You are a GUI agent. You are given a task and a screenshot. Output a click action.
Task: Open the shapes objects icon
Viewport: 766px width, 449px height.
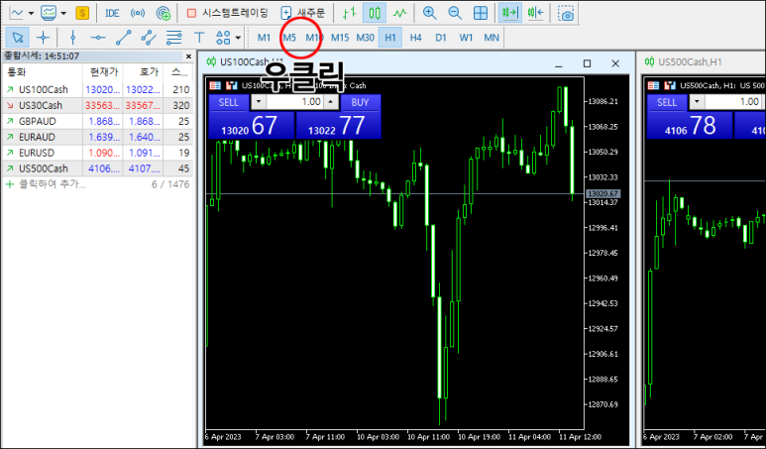pos(223,37)
